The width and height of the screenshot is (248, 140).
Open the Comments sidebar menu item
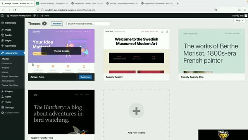coord(10,46)
